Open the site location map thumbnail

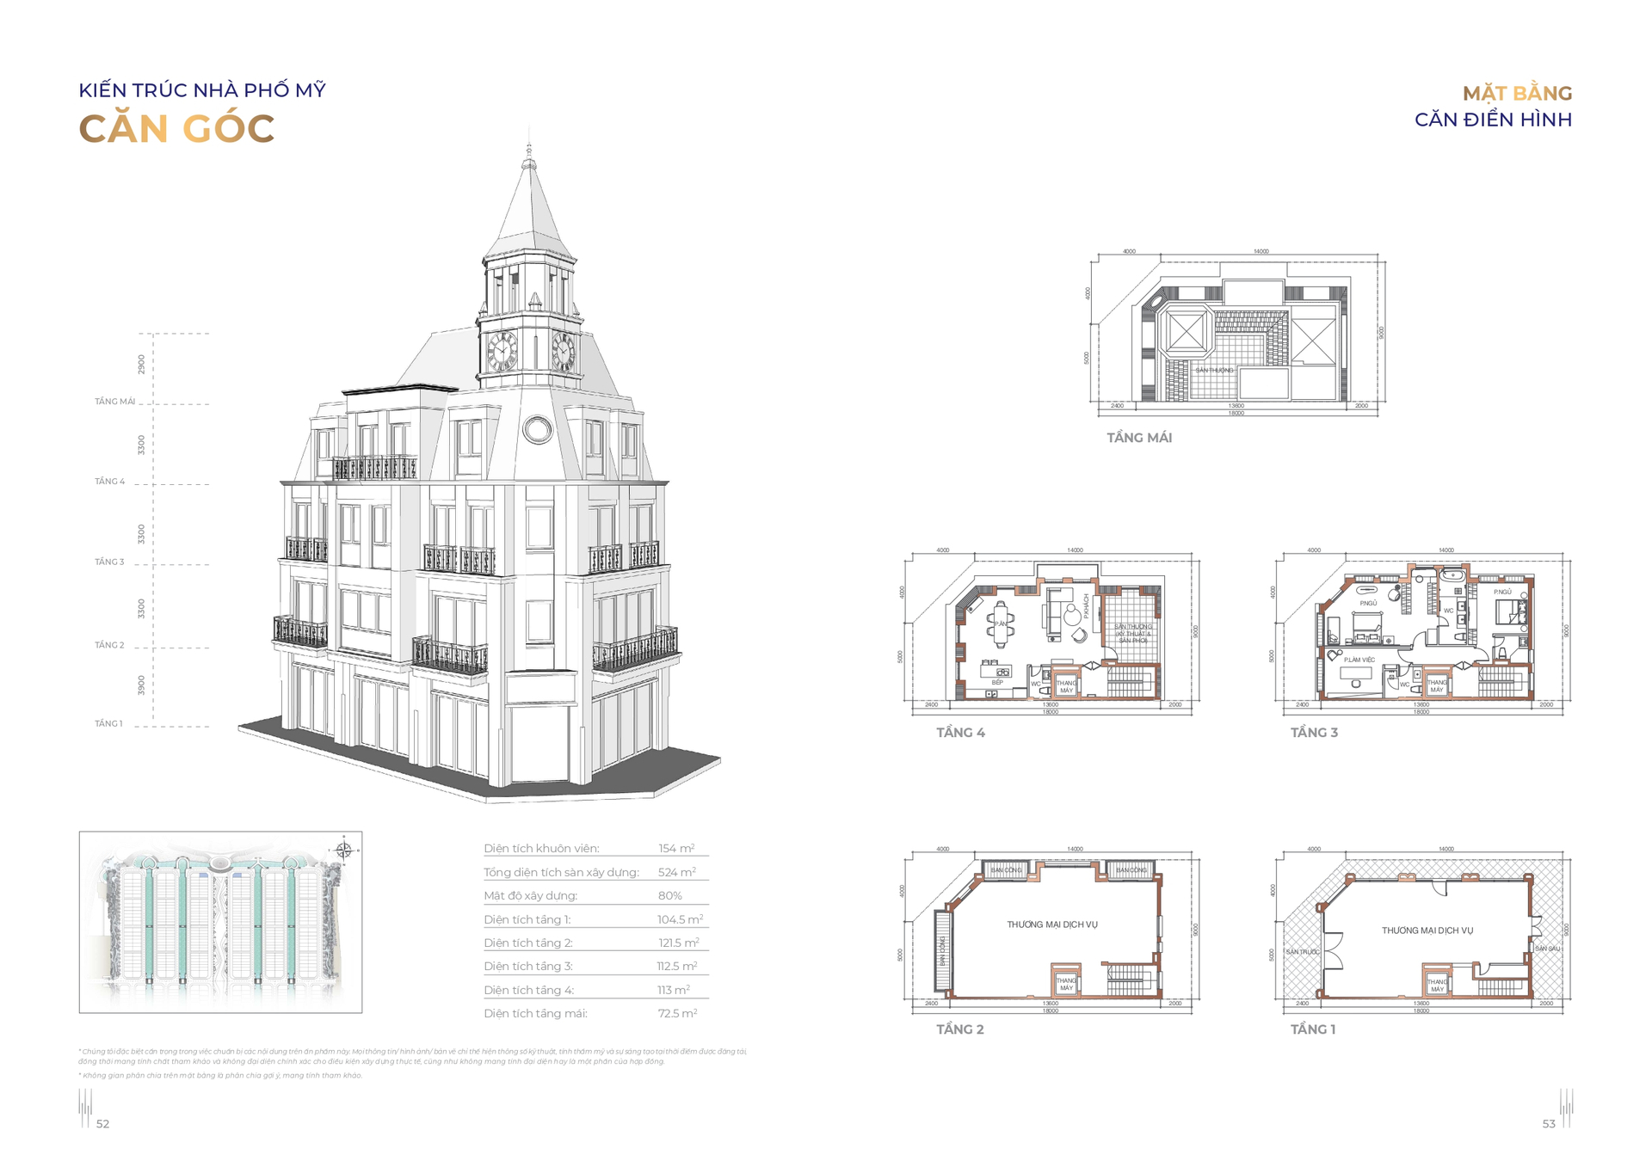220,922
